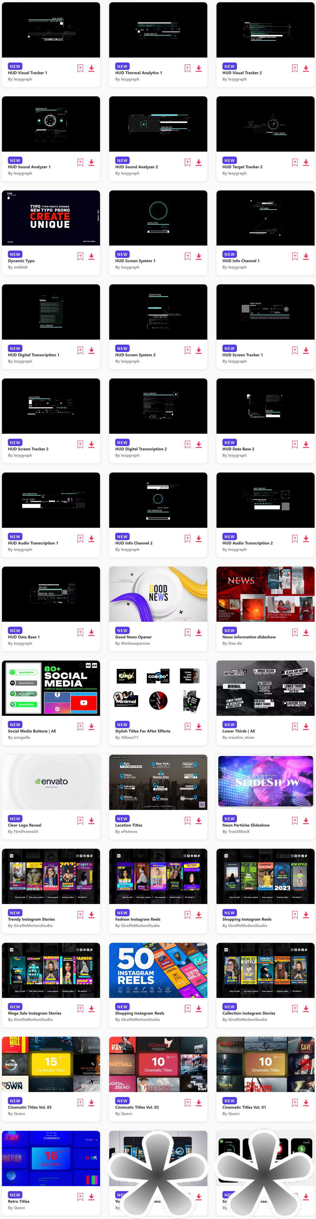The height and width of the screenshot is (1219, 316).
Task: Bookmark the Retro Titles item
Action: pyautogui.click(x=80, y=1197)
